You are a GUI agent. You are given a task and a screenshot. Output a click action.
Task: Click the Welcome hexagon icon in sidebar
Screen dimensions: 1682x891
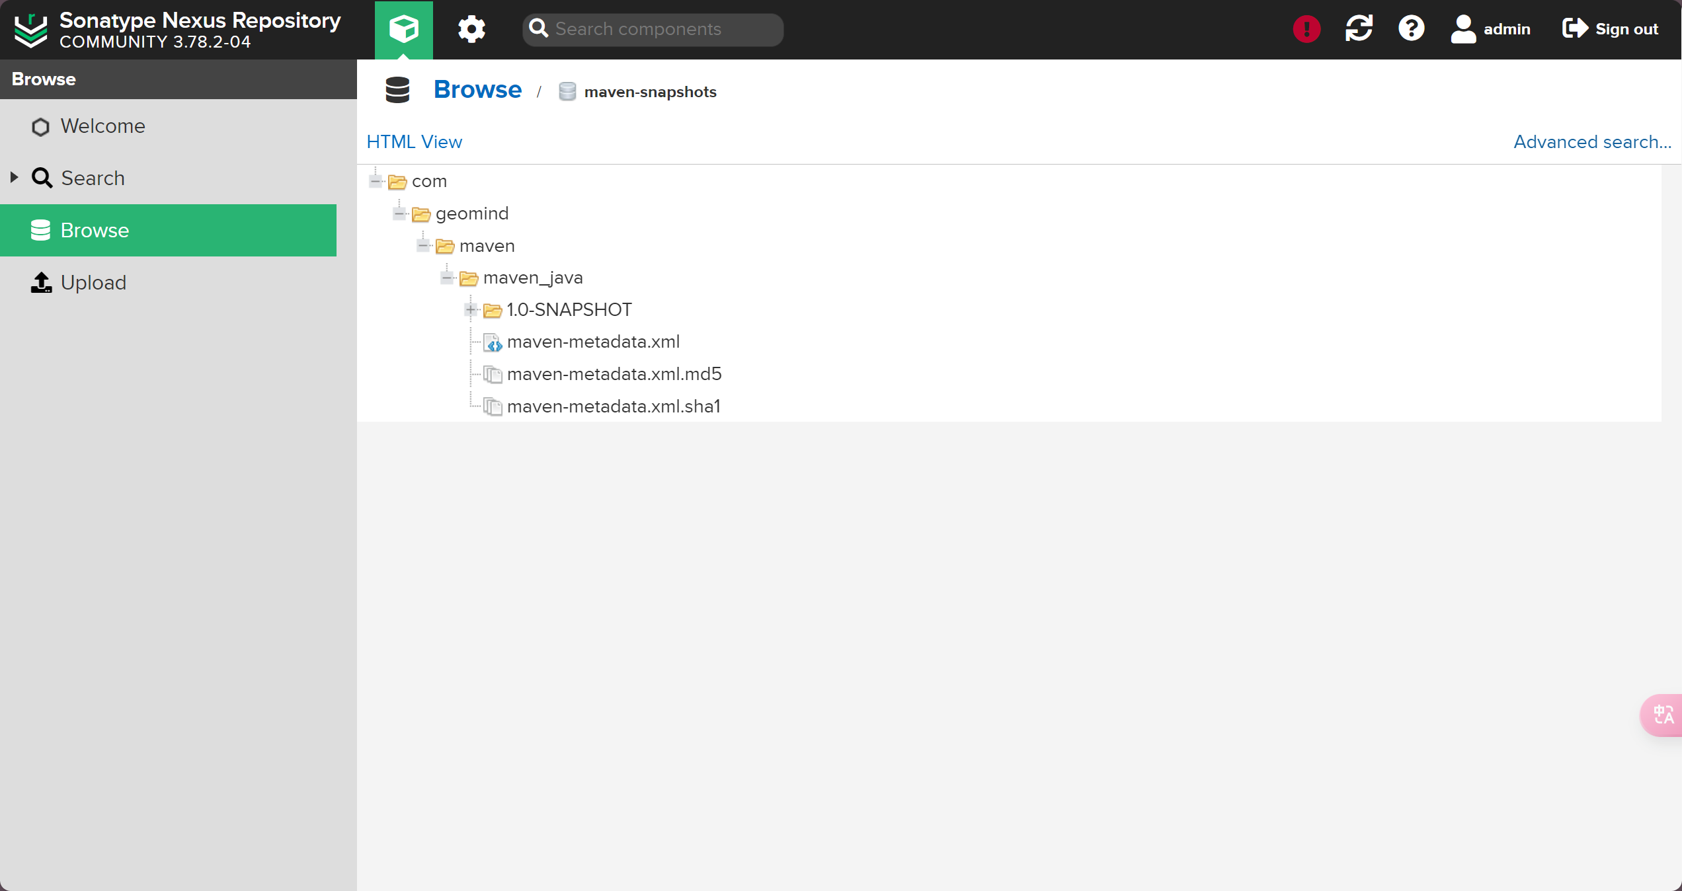pos(40,126)
